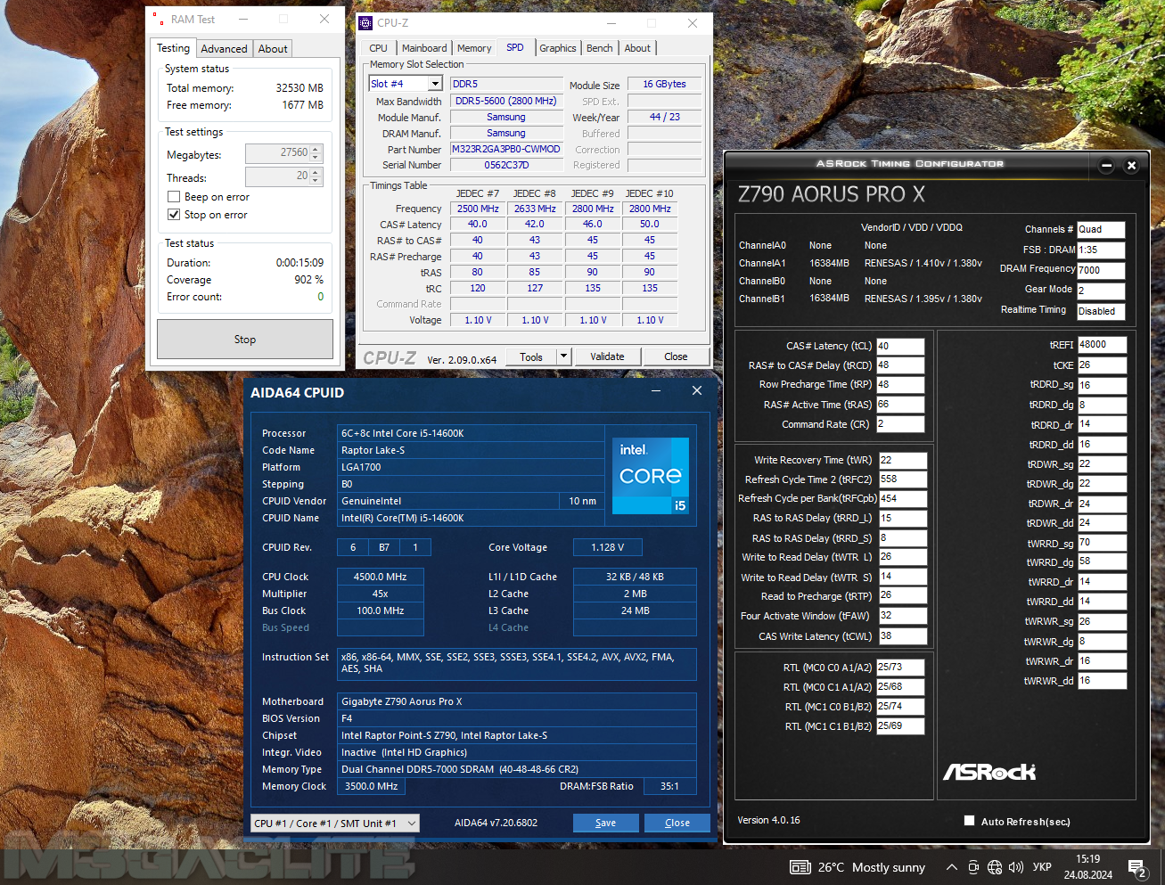Click the Command Rate (CR) field
The width and height of the screenshot is (1165, 885).
[900, 424]
